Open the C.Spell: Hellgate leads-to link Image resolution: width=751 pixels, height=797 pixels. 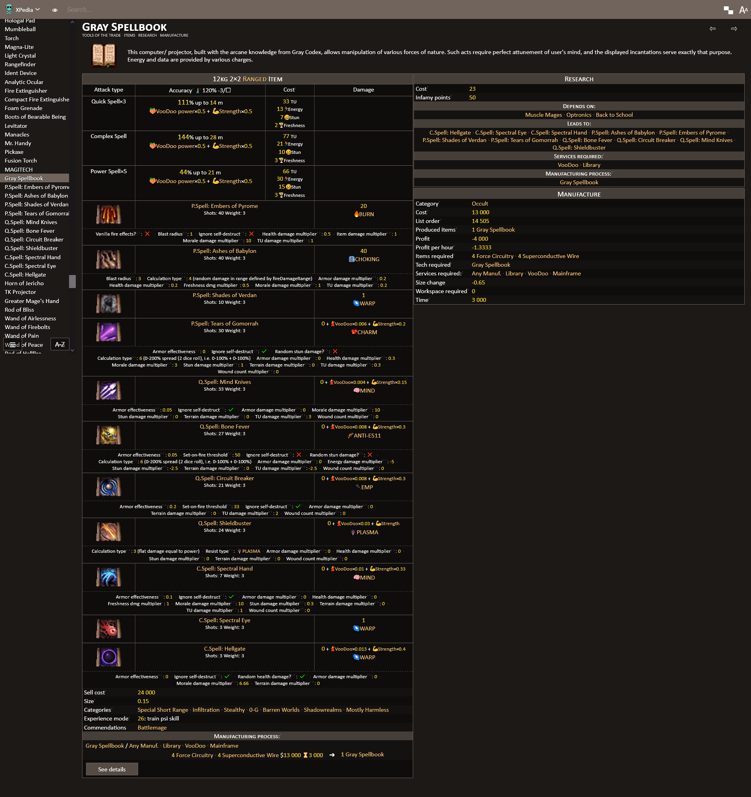(x=450, y=133)
